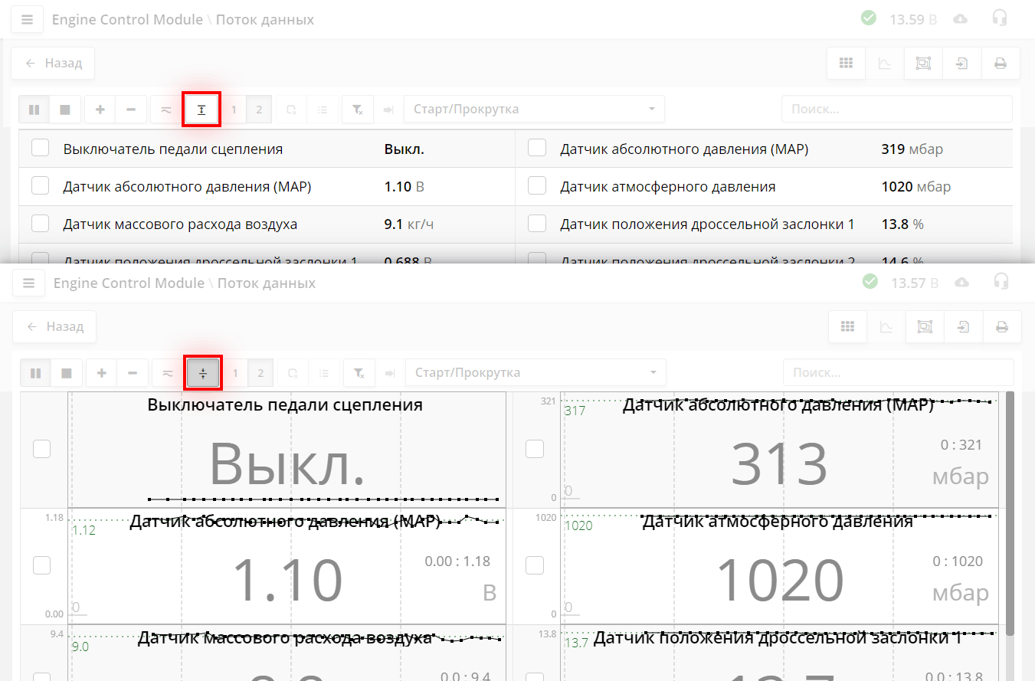Click the clear filter icon
Image resolution: width=1035 pixels, height=681 pixels.
pos(357,109)
